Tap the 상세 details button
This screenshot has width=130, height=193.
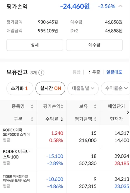(35, 45)
